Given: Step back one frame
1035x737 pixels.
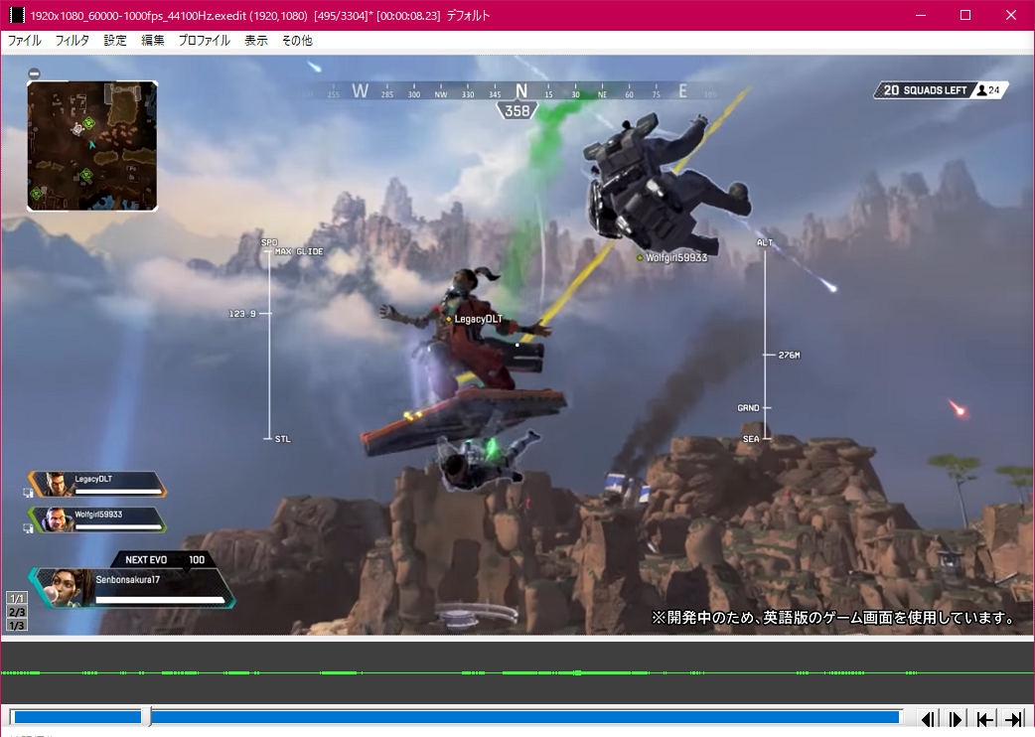Looking at the screenshot, I should 929,718.
